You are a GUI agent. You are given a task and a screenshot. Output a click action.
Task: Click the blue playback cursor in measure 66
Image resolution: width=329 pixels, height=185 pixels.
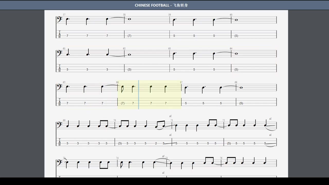pos(139,95)
